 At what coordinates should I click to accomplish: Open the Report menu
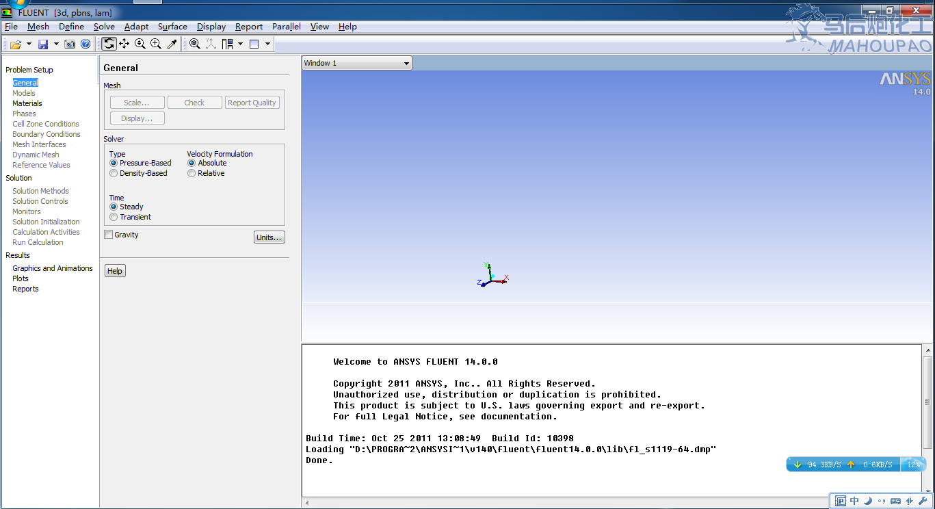pyautogui.click(x=249, y=27)
